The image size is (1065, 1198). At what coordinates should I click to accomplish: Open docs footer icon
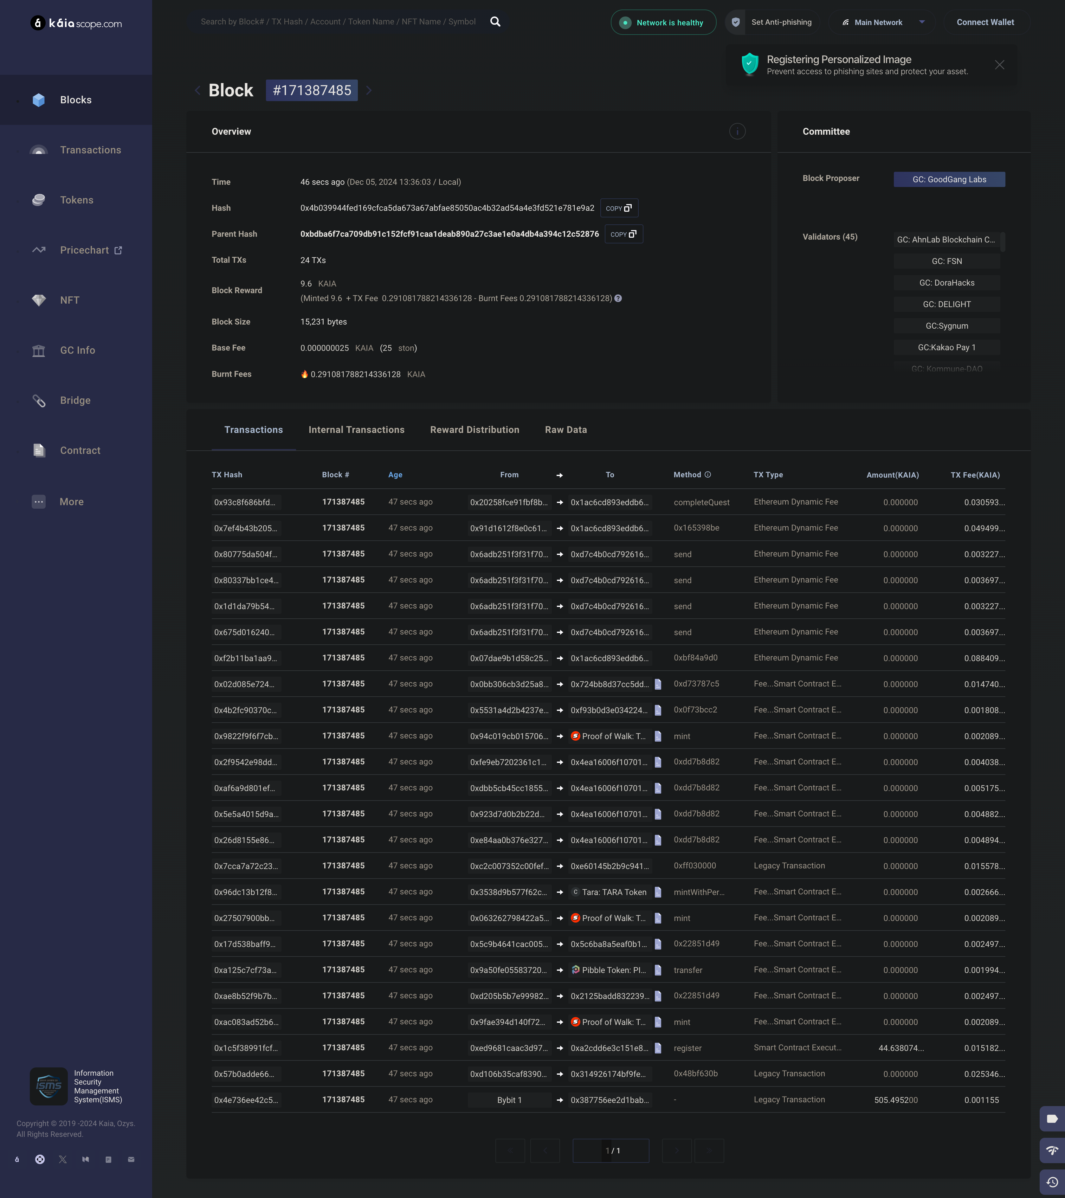pyautogui.click(x=108, y=1159)
